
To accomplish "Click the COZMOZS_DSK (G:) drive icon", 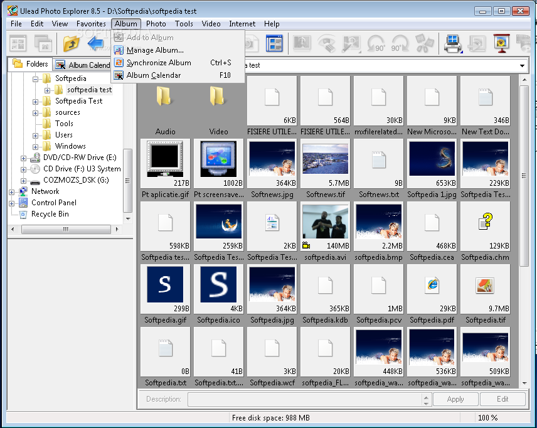I will click(x=35, y=181).
